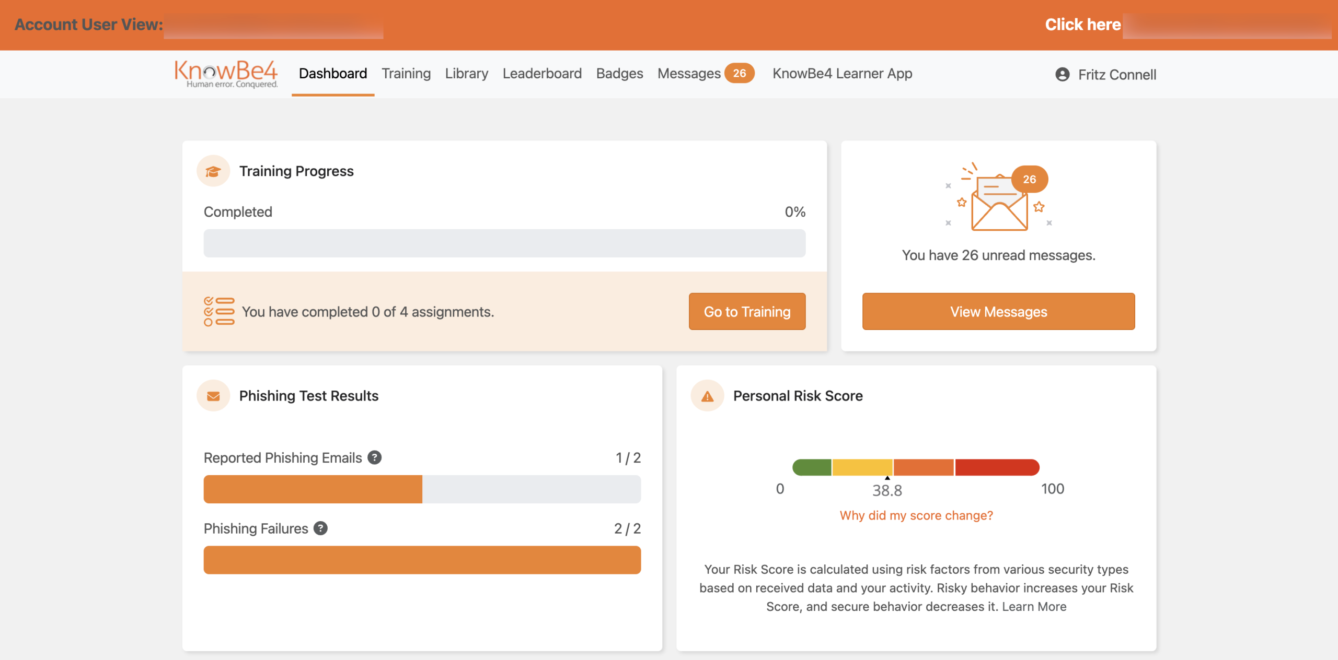This screenshot has height=660, width=1338.
Task: Click 'You have 26 unread messages.' text
Action: (x=998, y=255)
